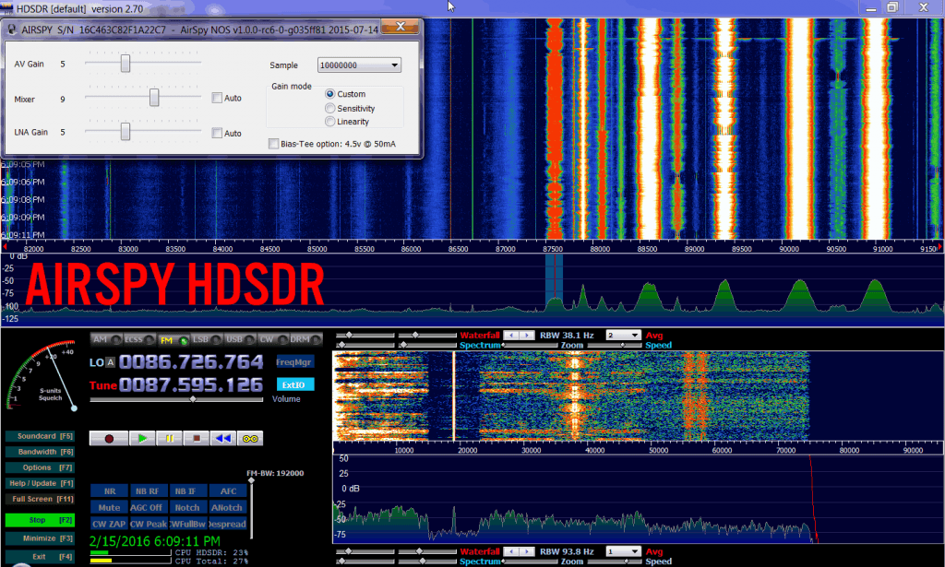Tick the Bias-Tee option checkbox
Image resolution: width=945 pixels, height=567 pixels.
273,143
